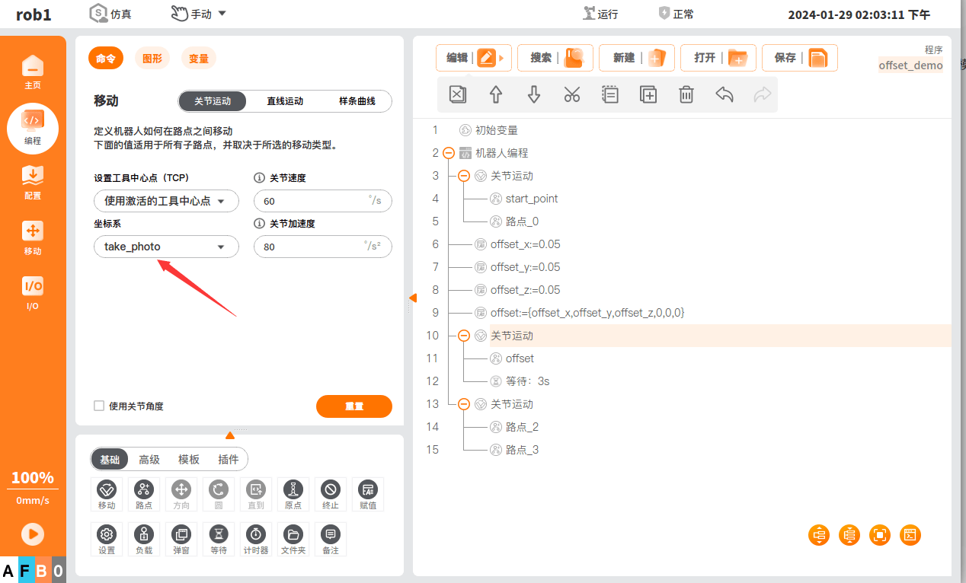Add a wait (等待) command icon

(x=219, y=539)
